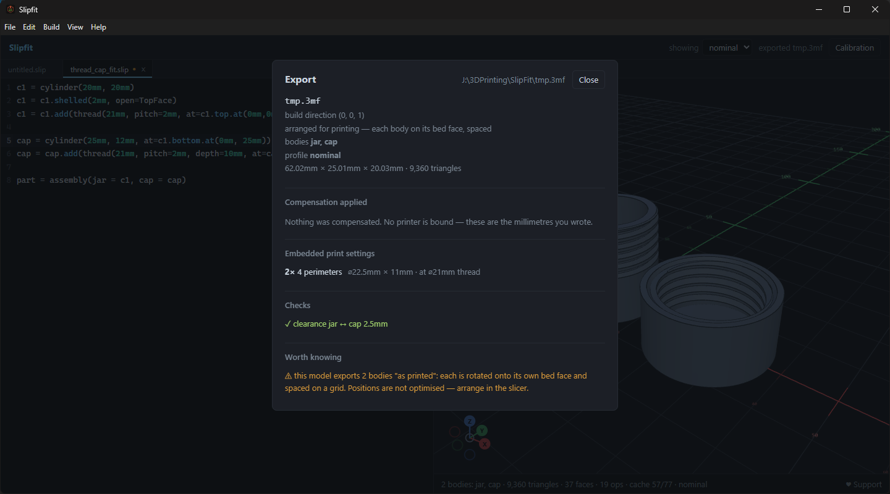890x494 pixels.
Task: Click code line 'c1 = cylinder(20mm, 20mm)'
Action: coord(75,87)
